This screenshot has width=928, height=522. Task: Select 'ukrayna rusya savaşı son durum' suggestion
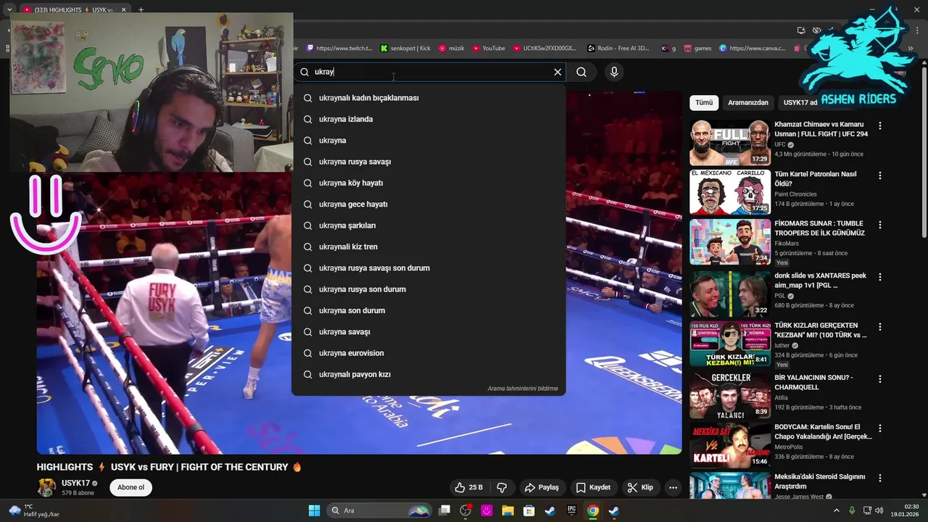(x=428, y=268)
